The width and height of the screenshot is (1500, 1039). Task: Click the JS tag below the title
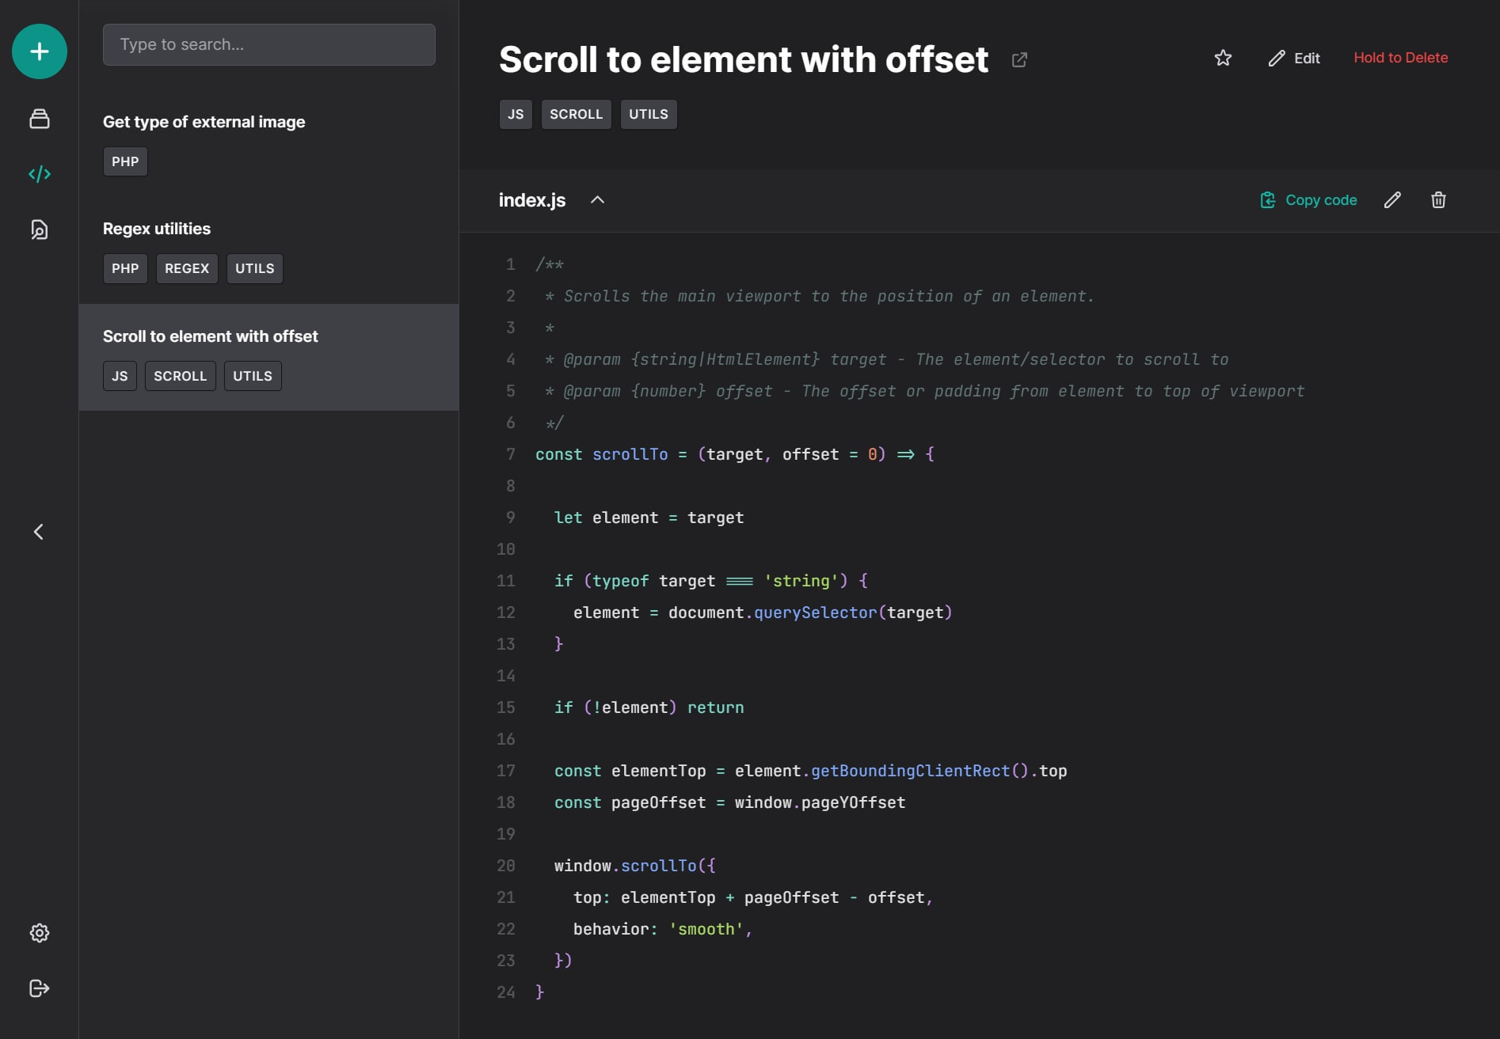[x=516, y=114]
